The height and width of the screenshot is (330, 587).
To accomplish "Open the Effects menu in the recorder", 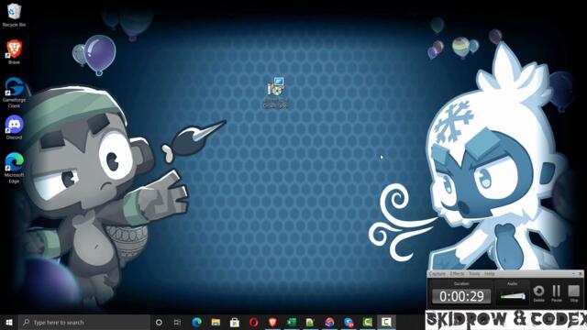I will point(457,274).
